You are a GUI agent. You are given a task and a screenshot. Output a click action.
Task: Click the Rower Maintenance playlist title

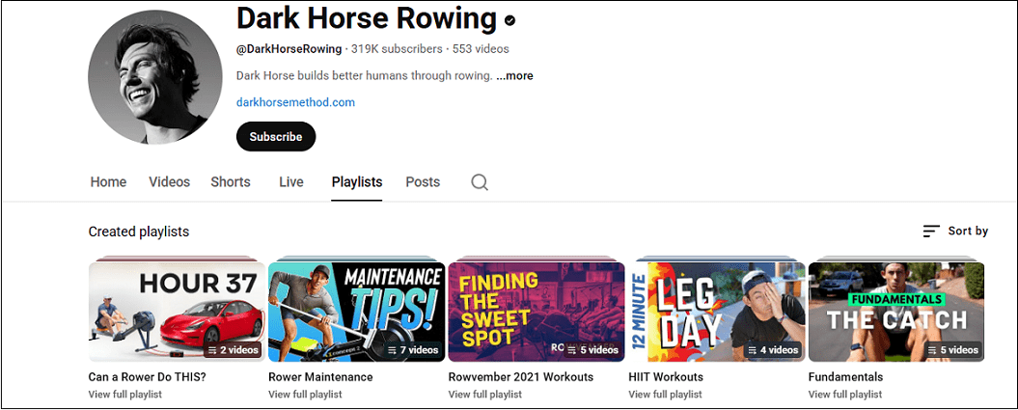point(320,377)
